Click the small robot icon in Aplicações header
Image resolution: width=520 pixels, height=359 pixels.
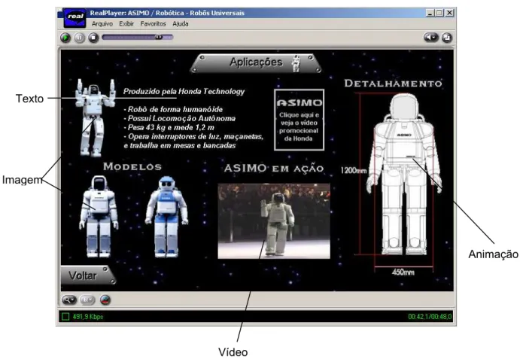[x=296, y=63]
